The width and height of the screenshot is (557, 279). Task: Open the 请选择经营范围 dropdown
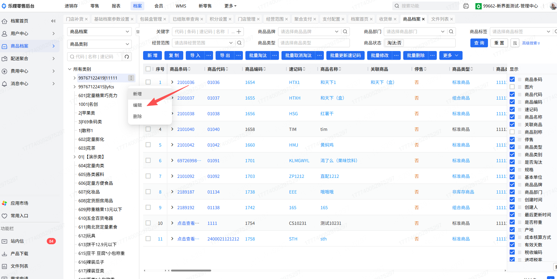(x=203, y=43)
